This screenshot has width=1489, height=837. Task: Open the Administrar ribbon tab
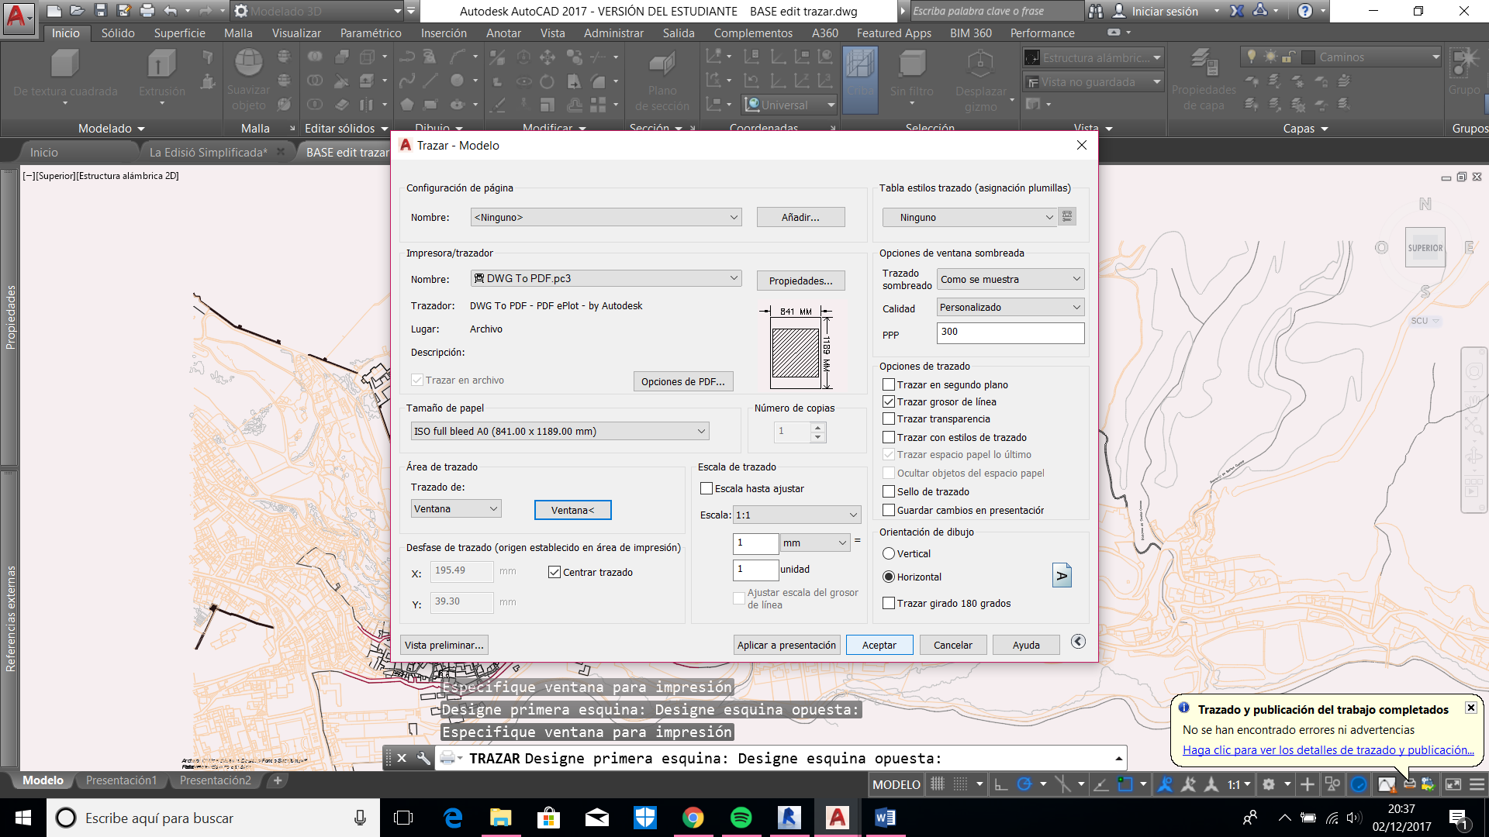[613, 33]
